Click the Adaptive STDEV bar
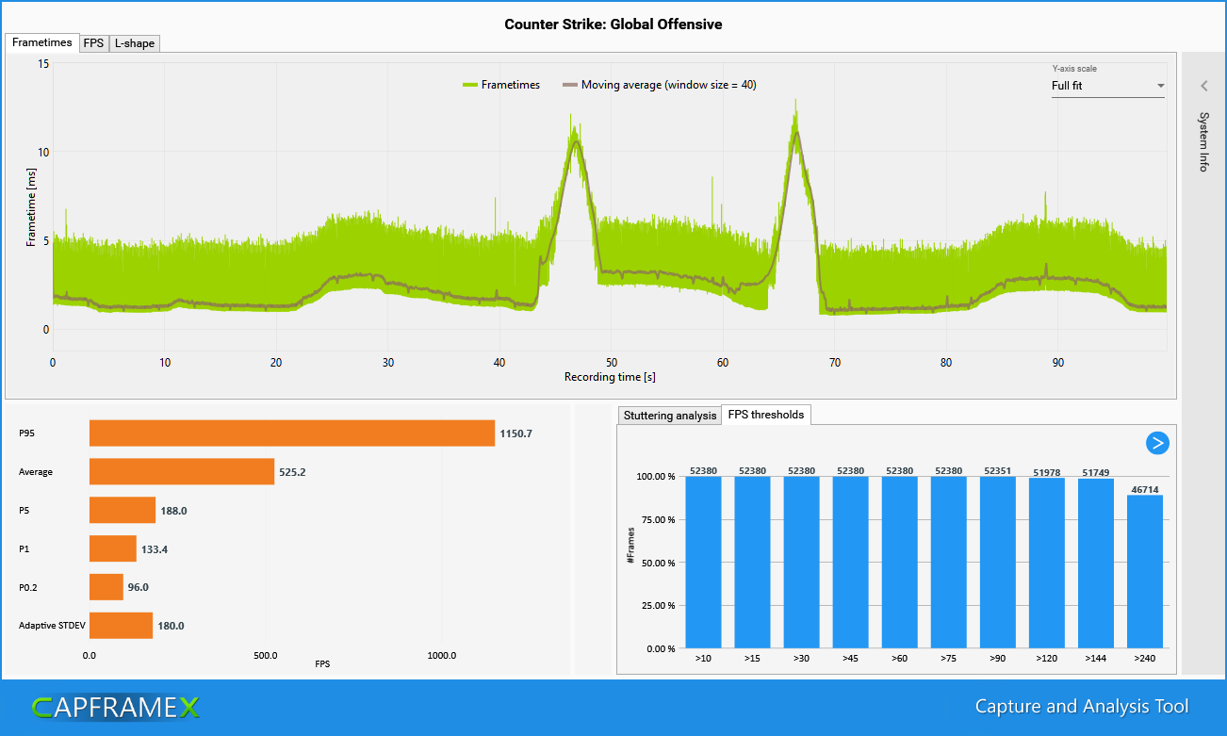Image resolution: width=1227 pixels, height=736 pixels. [120, 625]
